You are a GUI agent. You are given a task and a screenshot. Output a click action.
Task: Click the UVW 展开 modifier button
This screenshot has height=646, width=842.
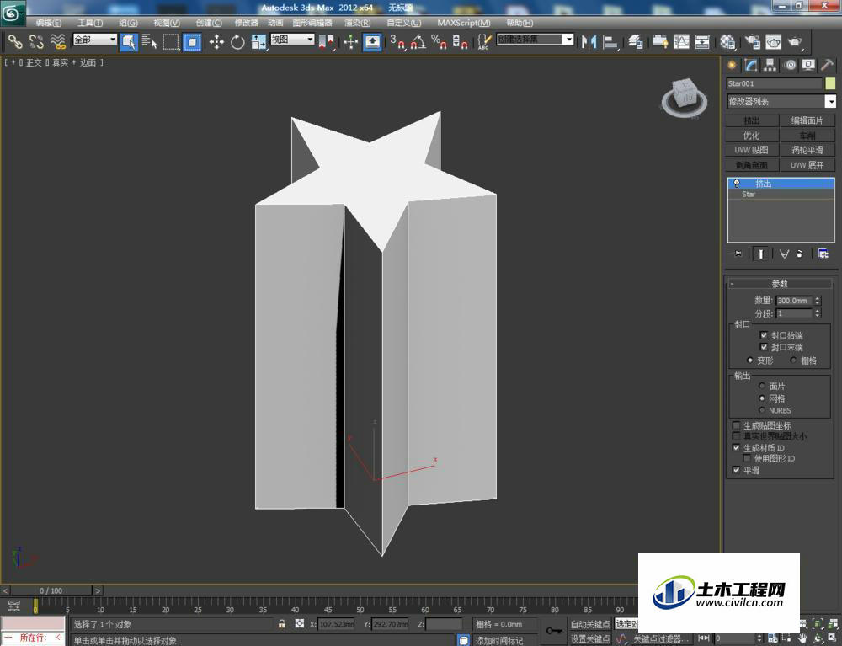pos(807,165)
